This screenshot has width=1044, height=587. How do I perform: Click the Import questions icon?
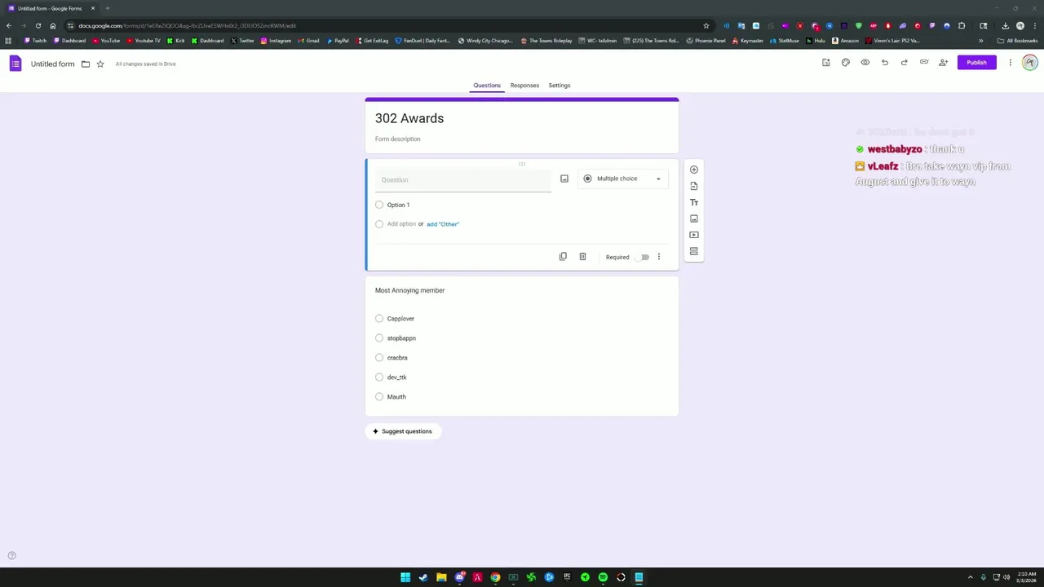[694, 186]
